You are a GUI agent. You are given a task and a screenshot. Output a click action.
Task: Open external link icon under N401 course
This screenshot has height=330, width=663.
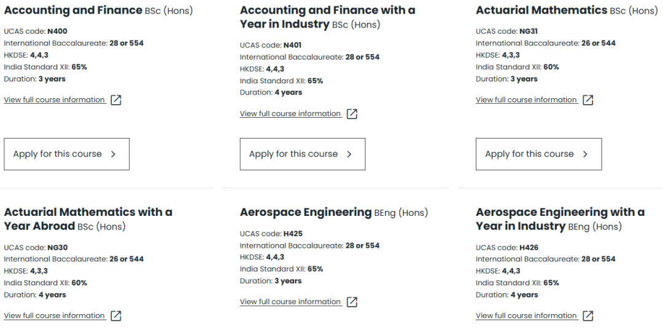click(x=352, y=114)
